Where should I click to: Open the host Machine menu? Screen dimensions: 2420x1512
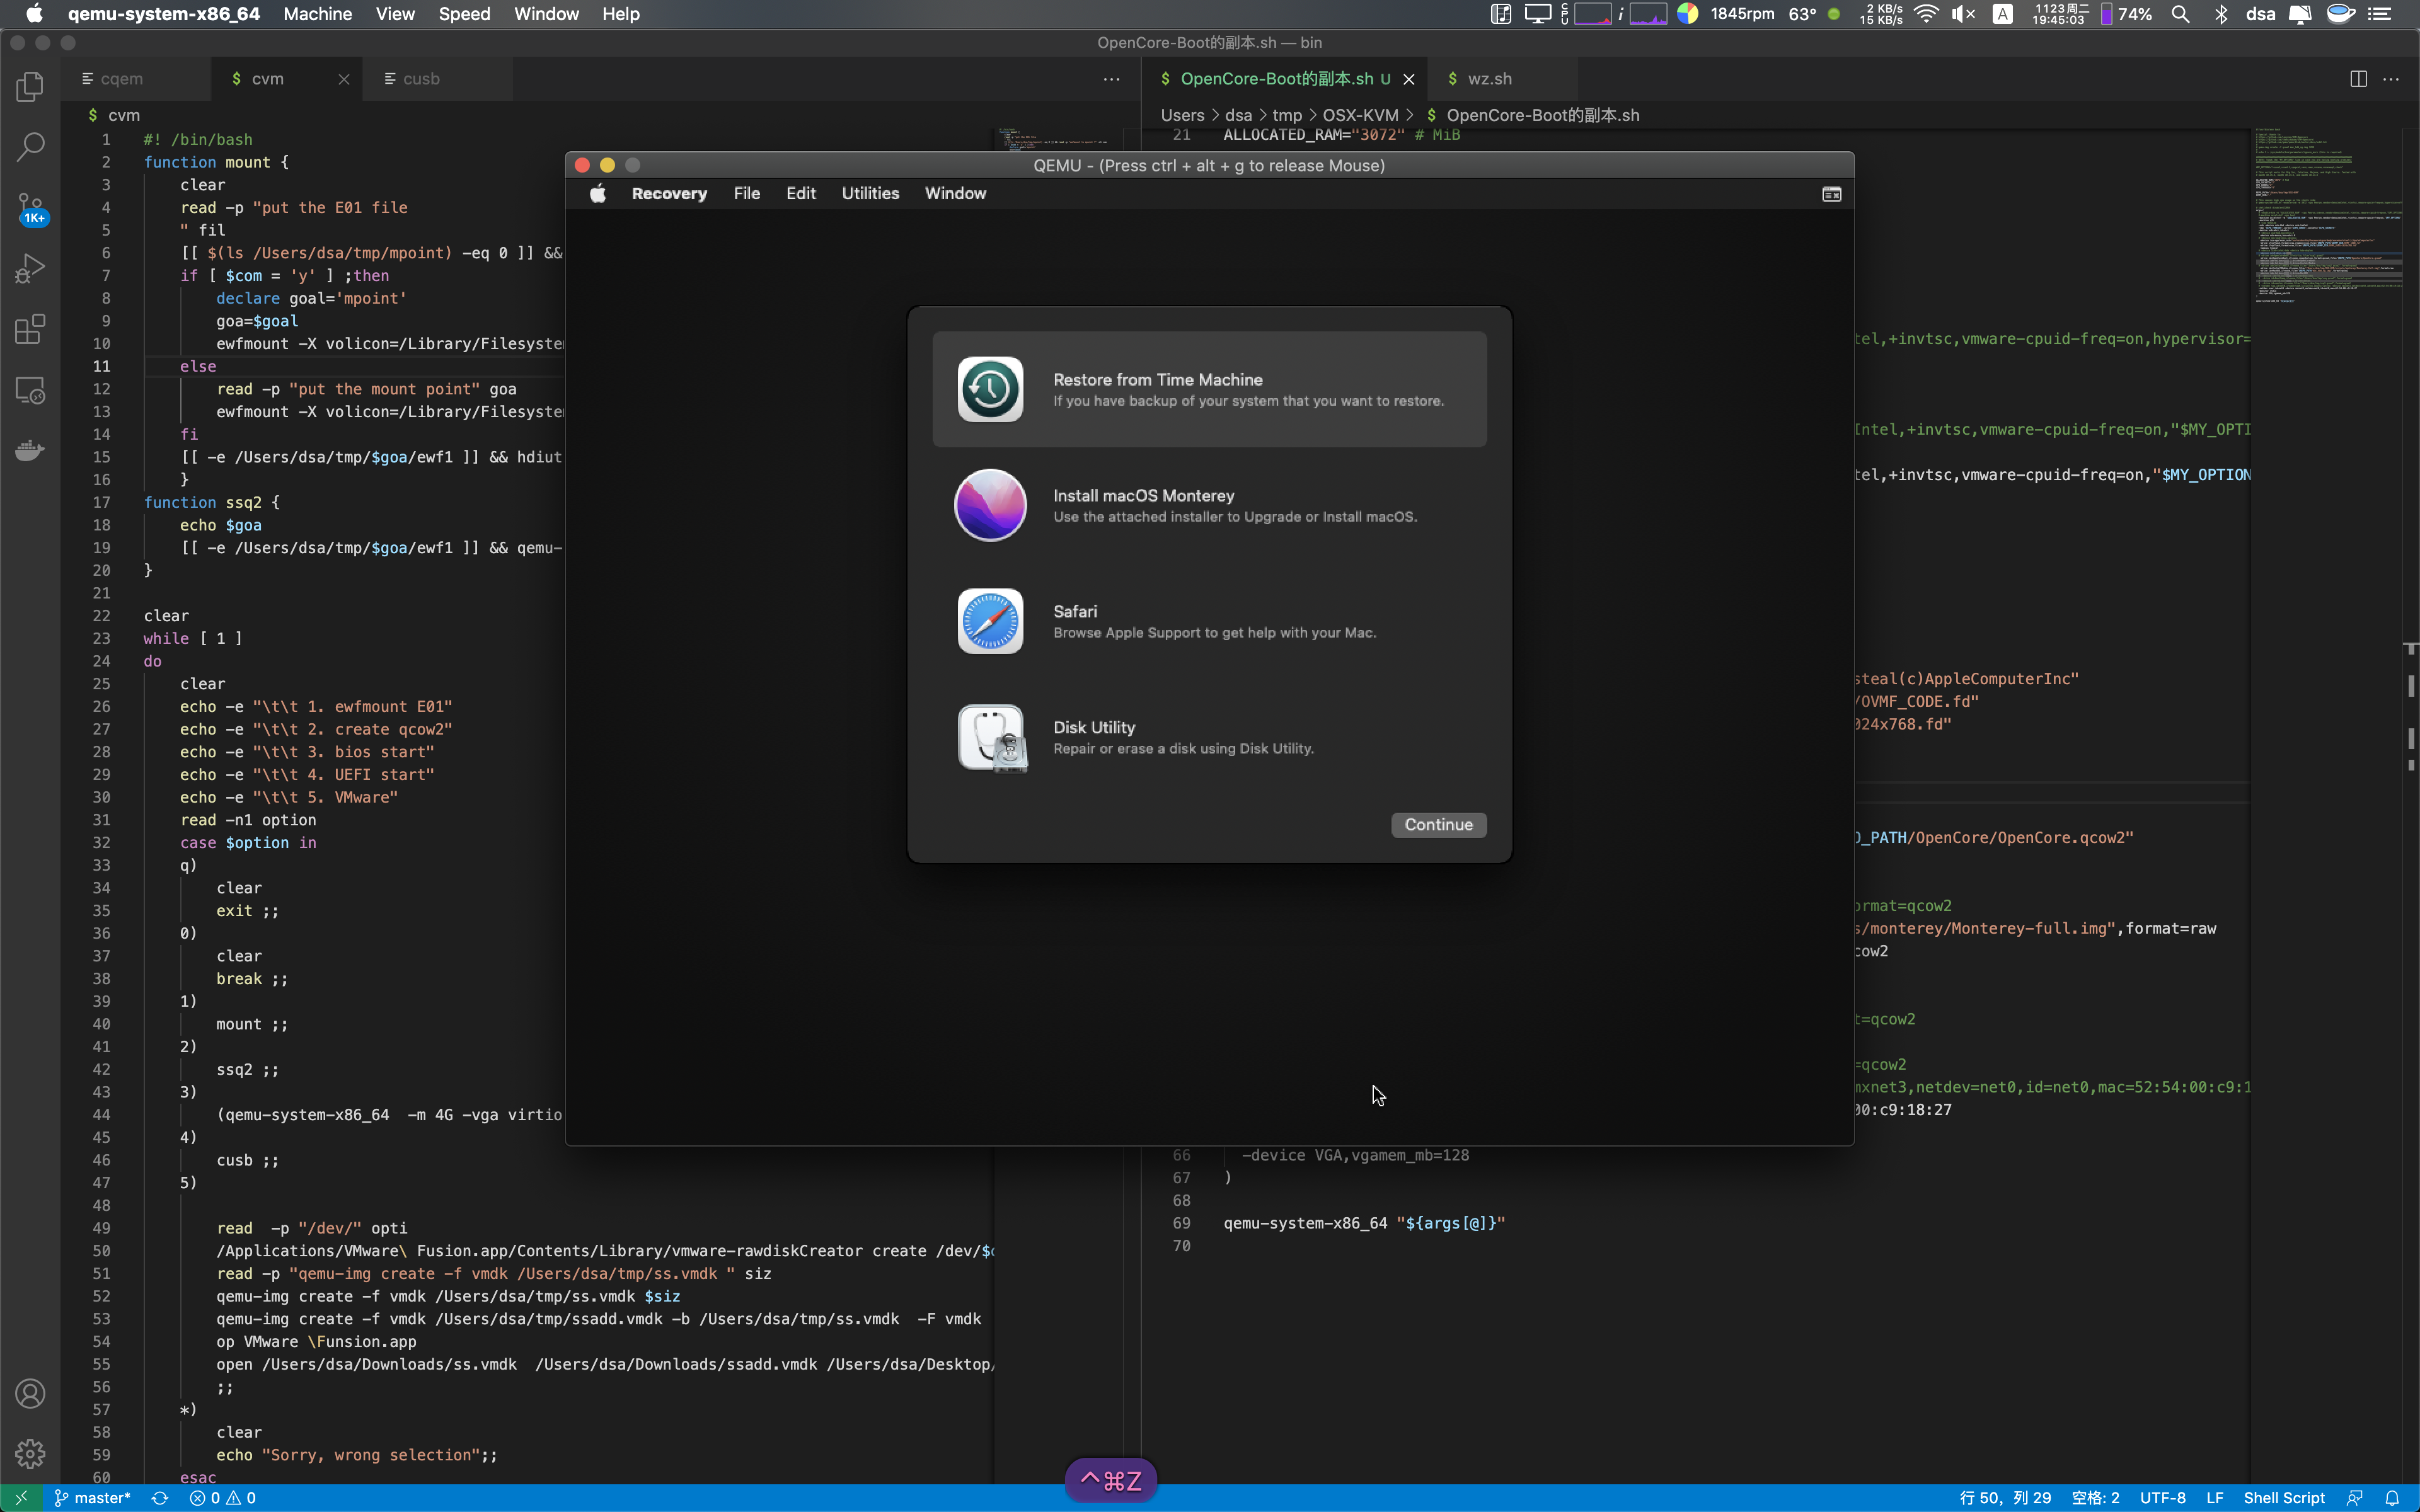(317, 14)
